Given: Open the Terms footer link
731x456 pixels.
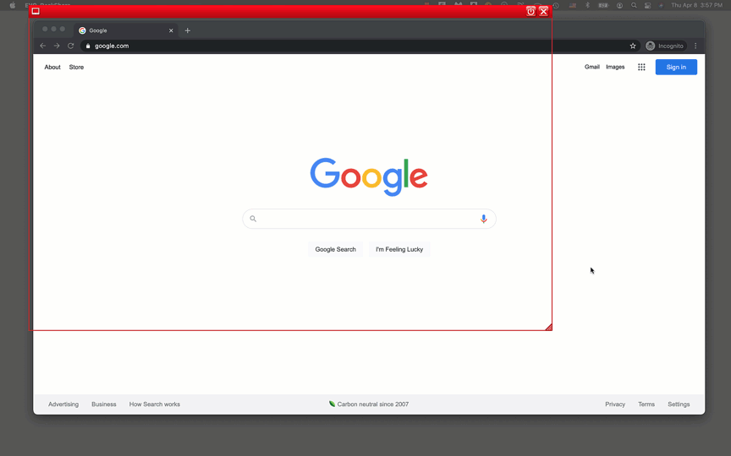Looking at the screenshot, I should [646, 404].
